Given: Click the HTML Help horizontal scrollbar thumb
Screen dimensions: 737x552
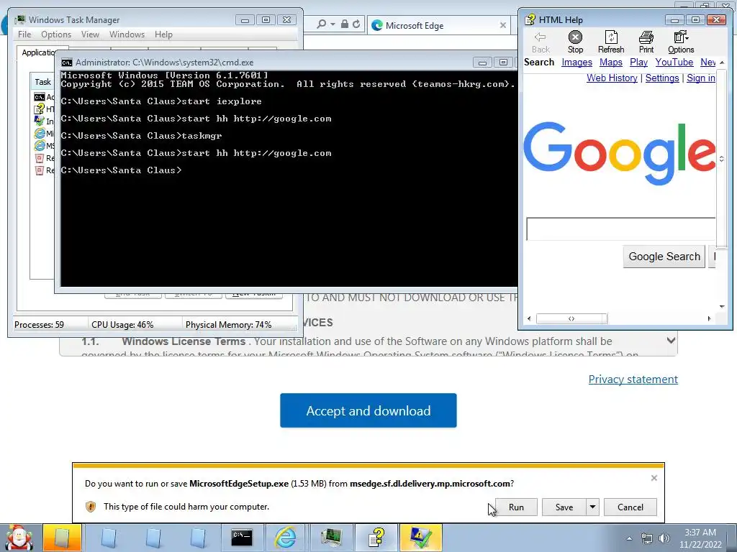Looking at the screenshot, I should [x=571, y=318].
